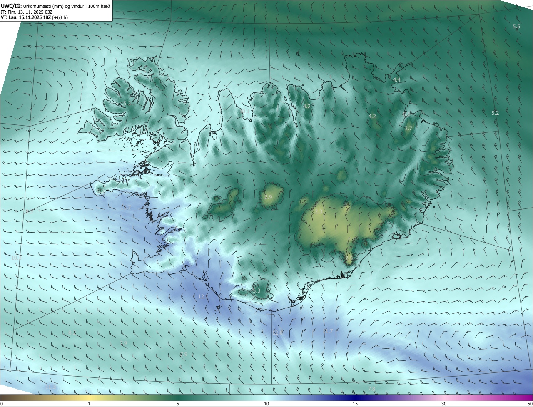
Task: Click the 2.3 value on Vatnajökull glacier
Action: [x=319, y=212]
